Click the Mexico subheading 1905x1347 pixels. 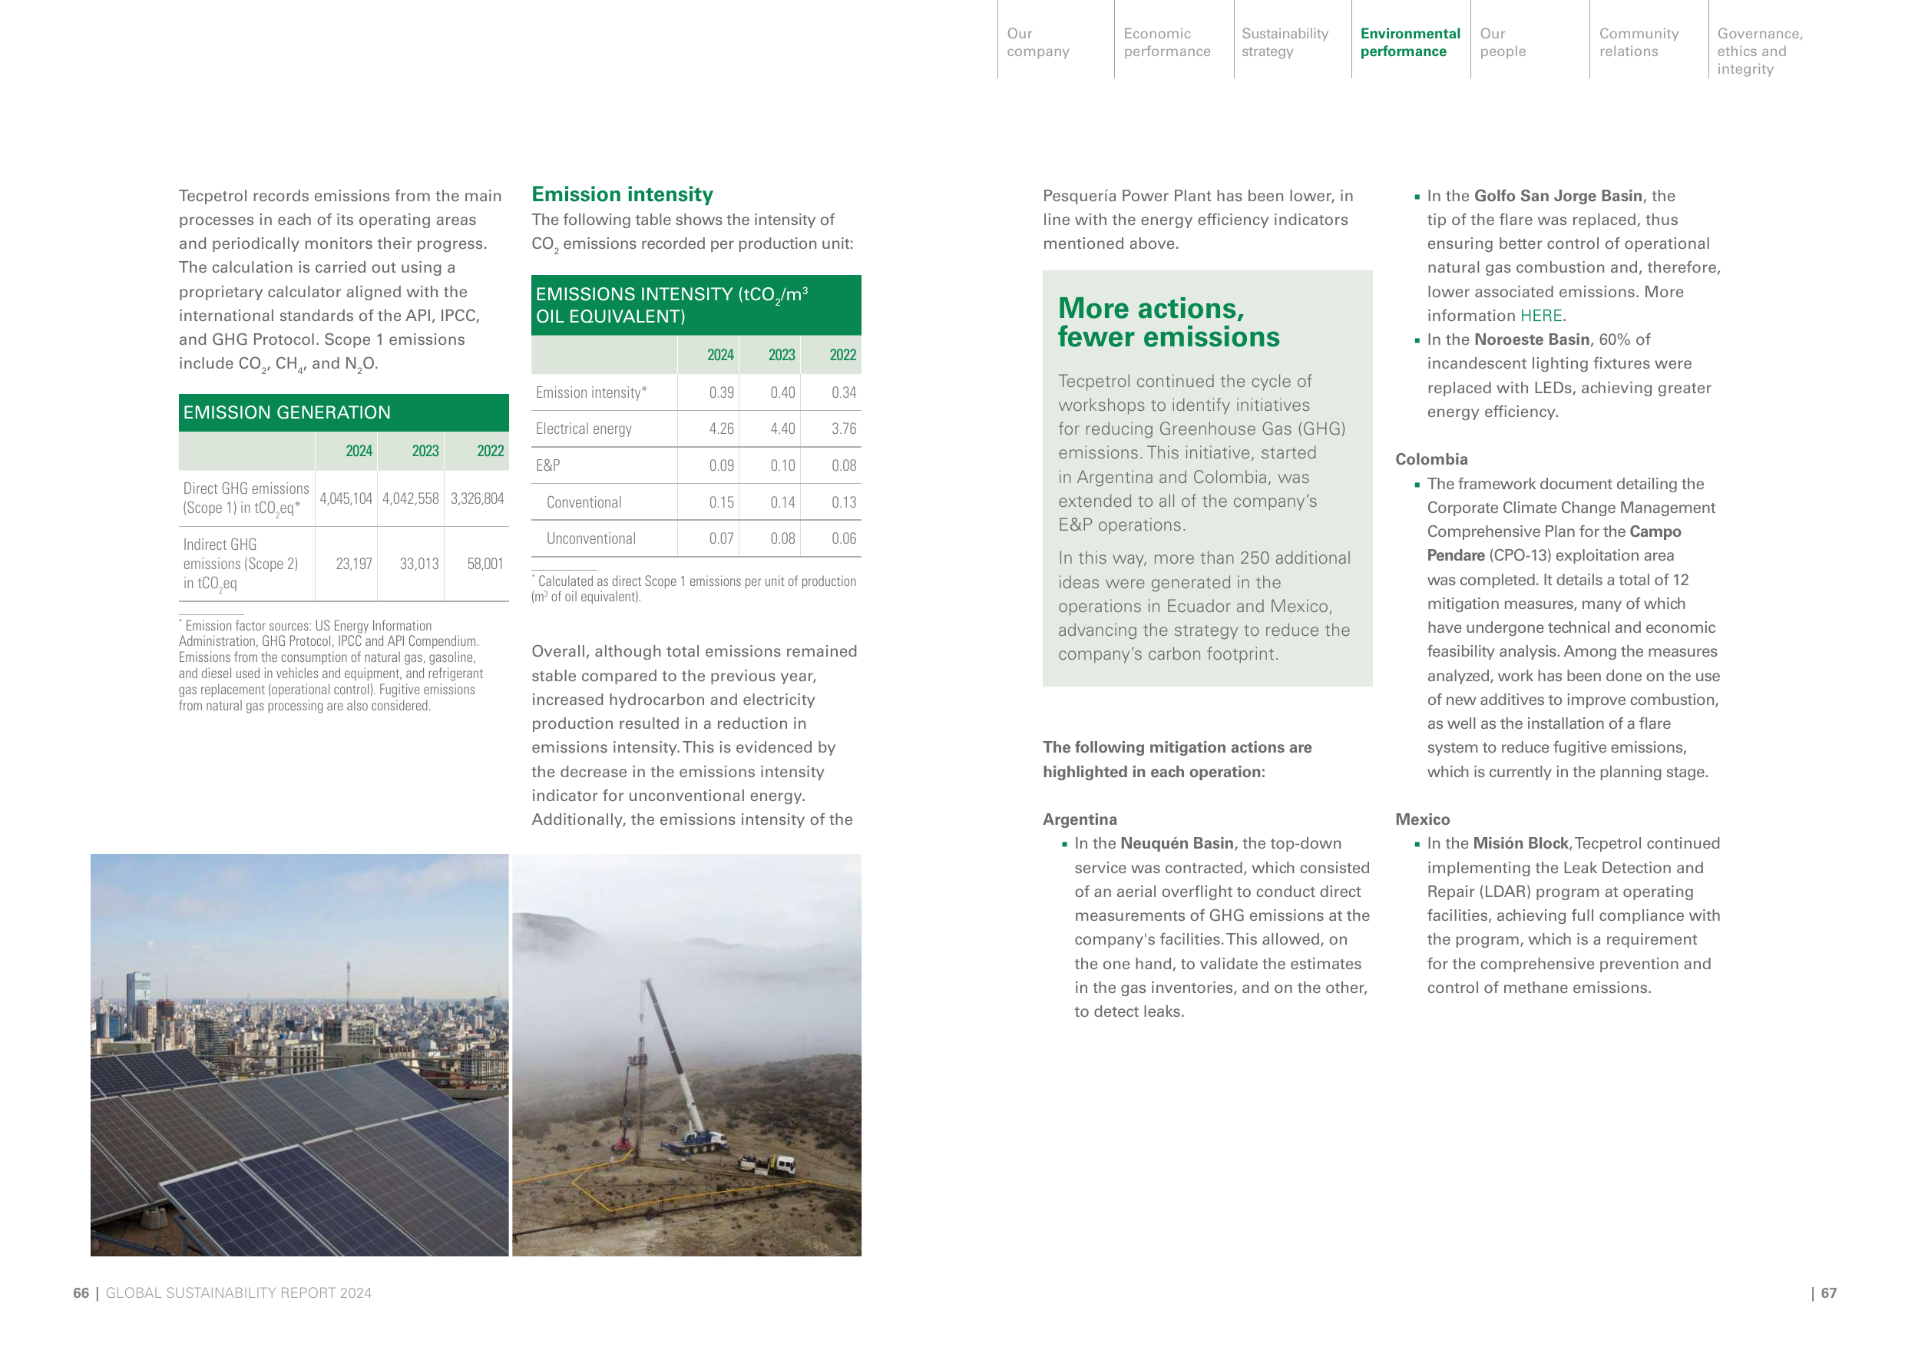click(1422, 819)
